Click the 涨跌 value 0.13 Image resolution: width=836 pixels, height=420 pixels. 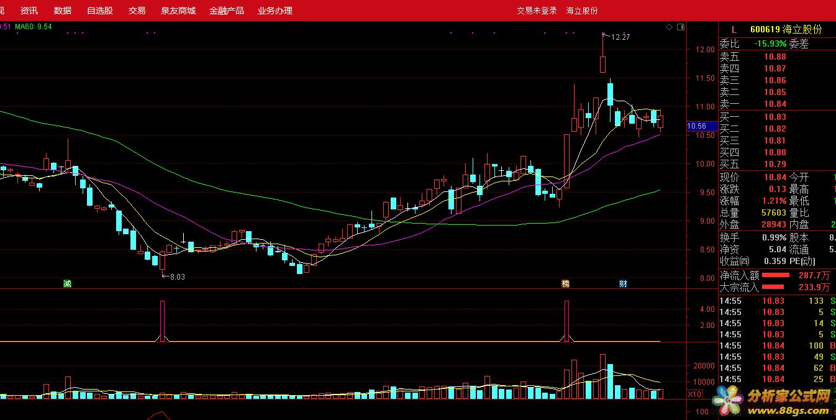(777, 189)
